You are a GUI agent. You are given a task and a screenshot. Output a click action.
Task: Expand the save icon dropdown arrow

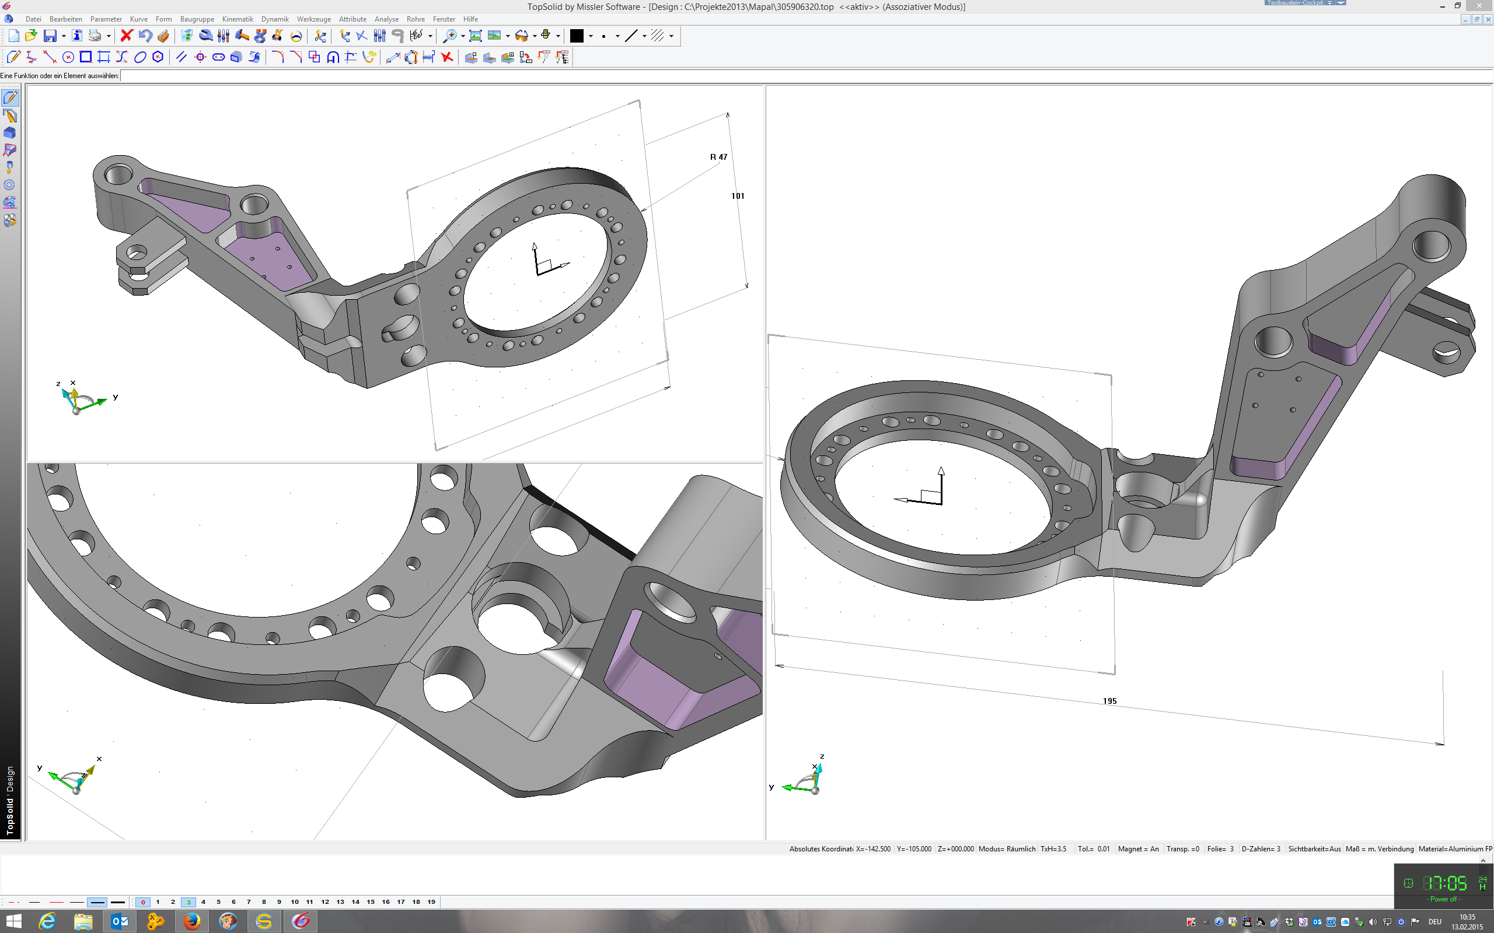tap(64, 36)
